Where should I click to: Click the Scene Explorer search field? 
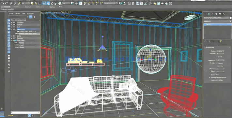tap(17, 17)
